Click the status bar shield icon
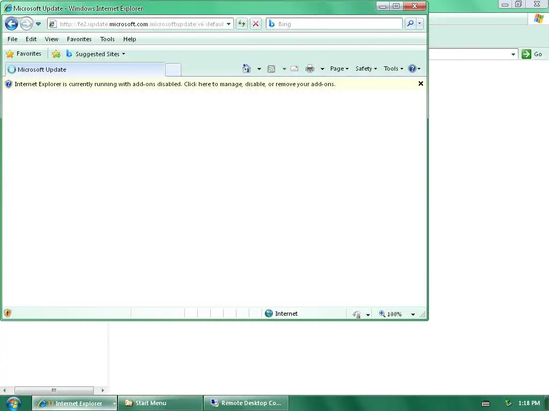This screenshot has height=411, width=549. (x=8, y=313)
